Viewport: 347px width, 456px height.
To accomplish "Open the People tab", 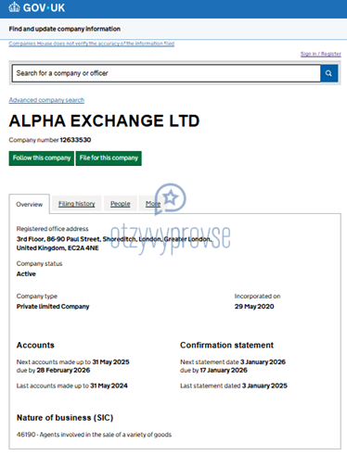I will pyautogui.click(x=121, y=204).
